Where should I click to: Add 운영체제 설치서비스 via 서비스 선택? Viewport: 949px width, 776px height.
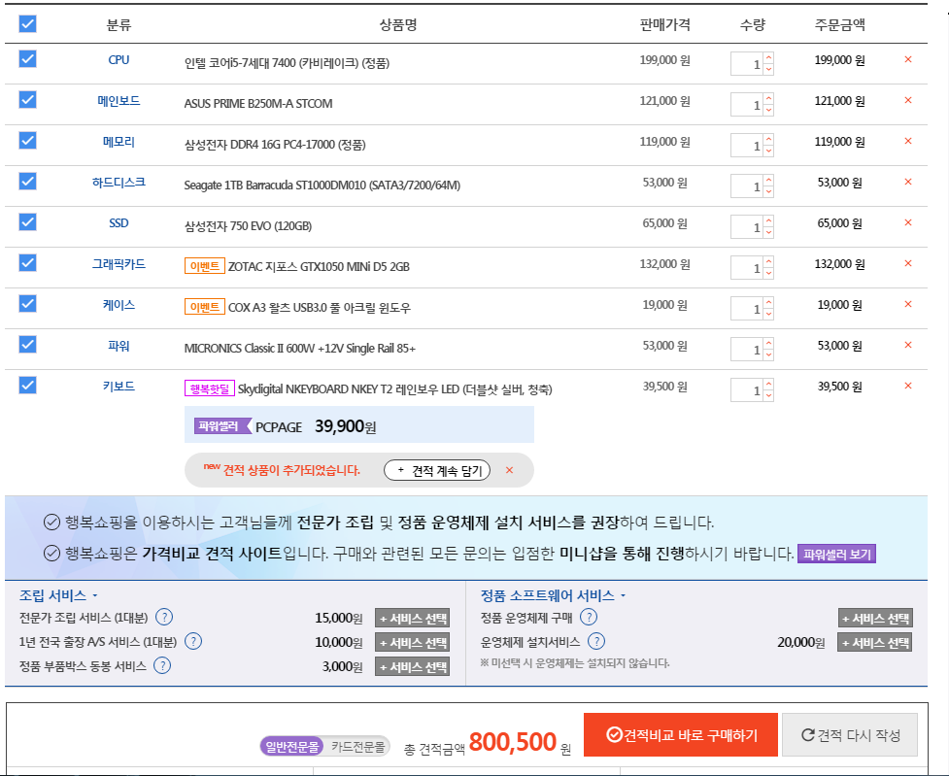(x=875, y=642)
